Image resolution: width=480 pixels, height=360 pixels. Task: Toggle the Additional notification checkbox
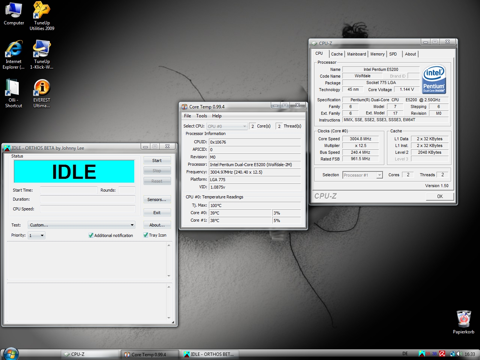point(91,235)
